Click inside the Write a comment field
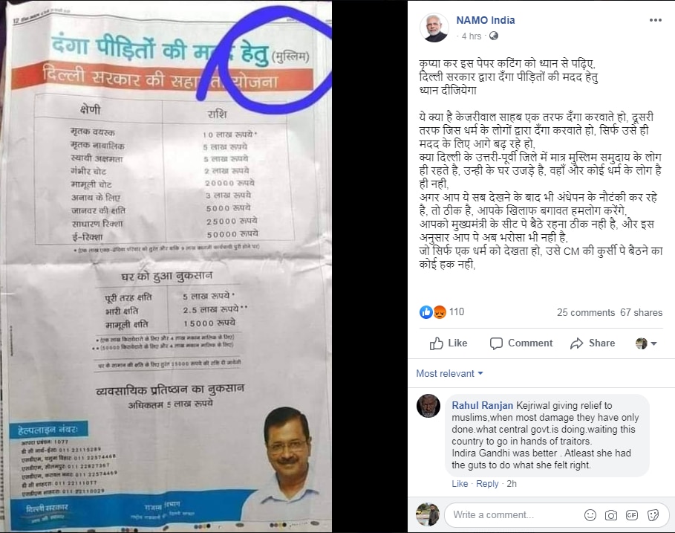Image resolution: width=675 pixels, height=533 pixels. [512, 515]
